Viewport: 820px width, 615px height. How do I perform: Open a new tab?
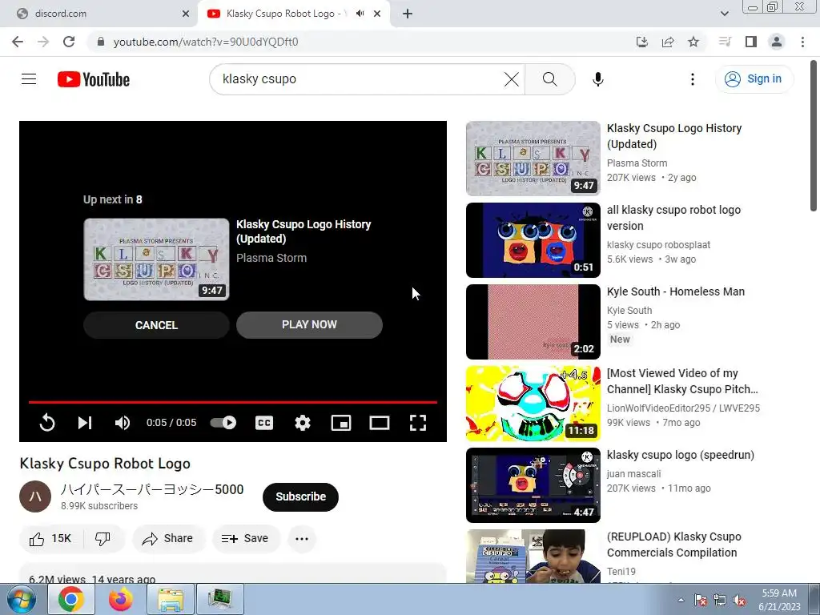coord(408,14)
